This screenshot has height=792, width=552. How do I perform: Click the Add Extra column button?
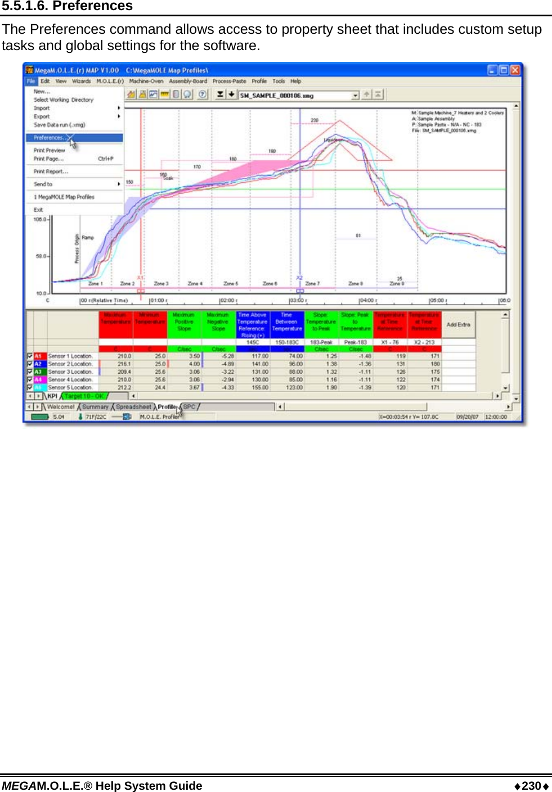(458, 325)
